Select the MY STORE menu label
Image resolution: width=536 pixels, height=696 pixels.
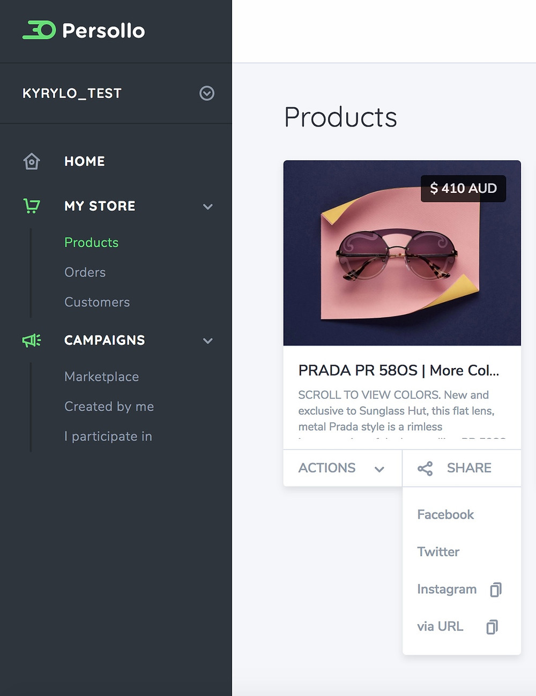coord(100,206)
